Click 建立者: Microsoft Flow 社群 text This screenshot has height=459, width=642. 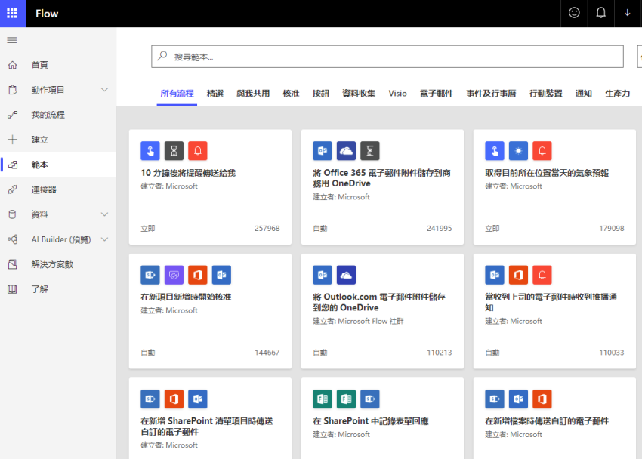[358, 321]
